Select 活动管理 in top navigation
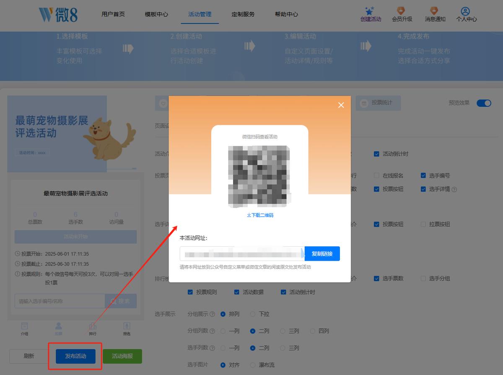Viewport: 503px width, 375px height. [200, 14]
